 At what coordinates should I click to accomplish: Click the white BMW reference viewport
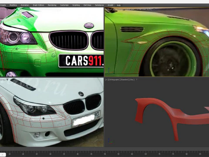[52, 112]
